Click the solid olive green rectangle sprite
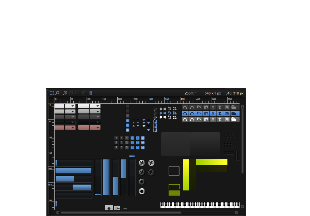Viewport: 310px width, 216px height. pyautogui.click(x=174, y=193)
